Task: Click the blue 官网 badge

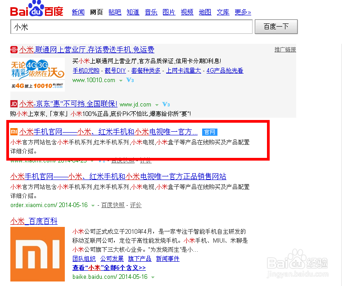Action: 210,132
